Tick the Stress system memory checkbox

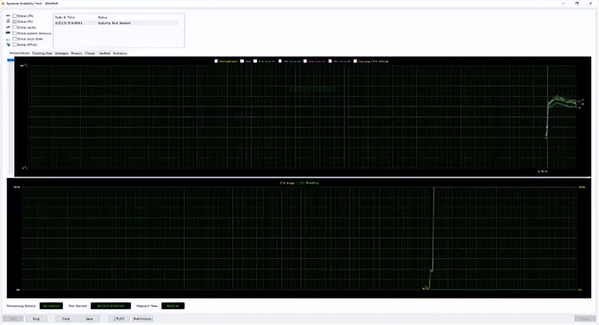click(15, 33)
